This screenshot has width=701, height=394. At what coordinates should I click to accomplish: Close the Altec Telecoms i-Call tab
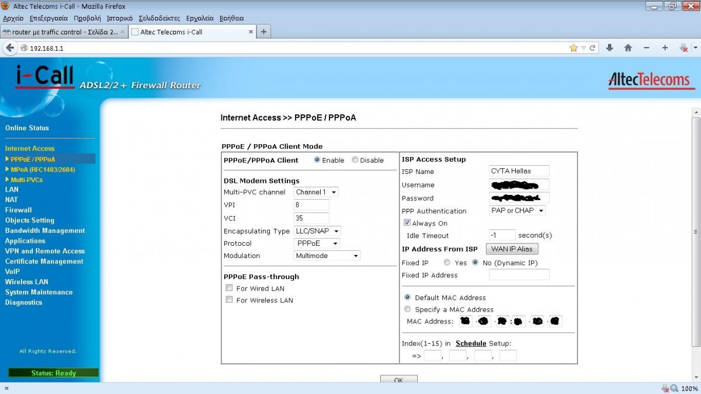[251, 32]
